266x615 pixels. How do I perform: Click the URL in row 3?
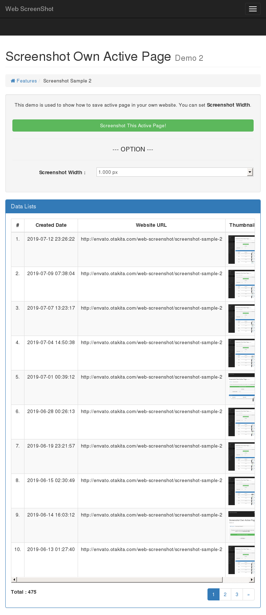click(151, 308)
